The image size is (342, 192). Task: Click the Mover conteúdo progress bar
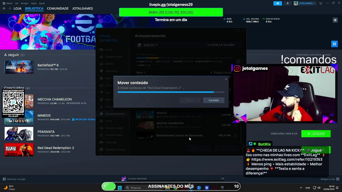coord(171,92)
